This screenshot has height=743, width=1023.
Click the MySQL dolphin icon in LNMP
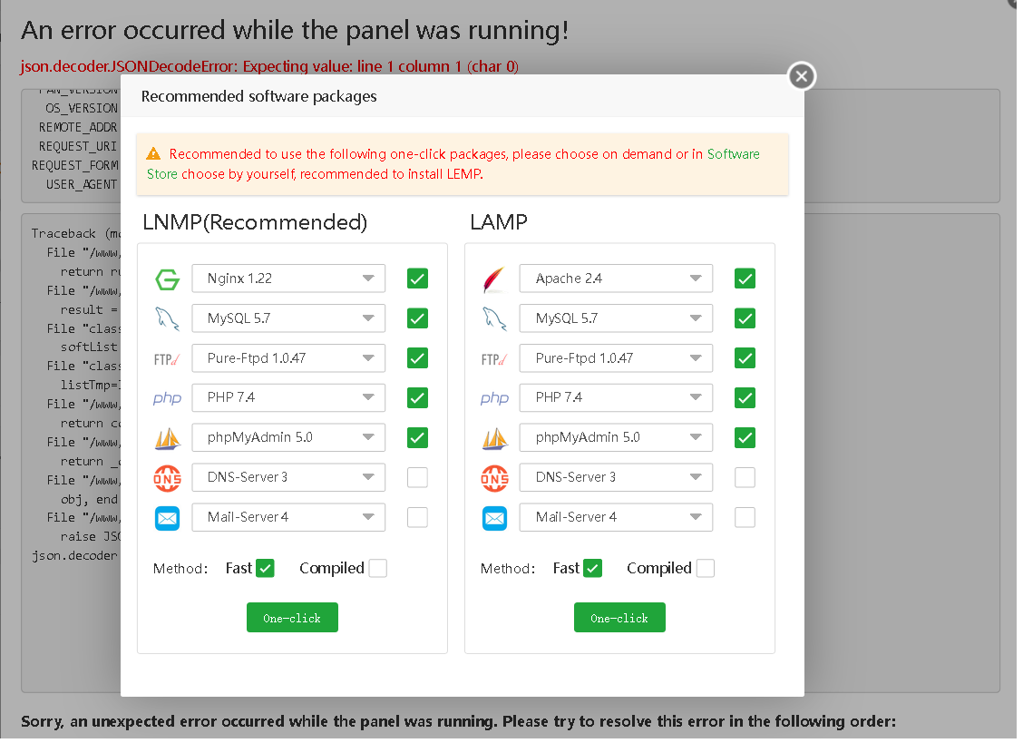168,318
